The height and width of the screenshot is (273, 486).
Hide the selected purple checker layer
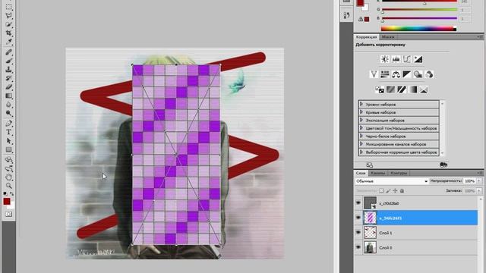pyautogui.click(x=358, y=218)
